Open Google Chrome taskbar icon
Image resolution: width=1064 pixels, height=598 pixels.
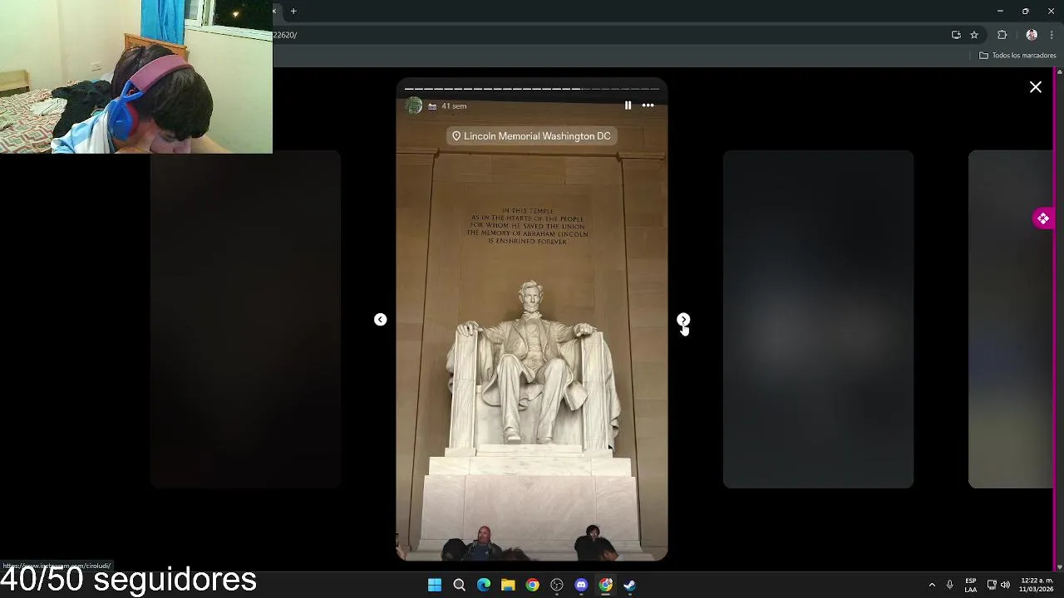[532, 585]
